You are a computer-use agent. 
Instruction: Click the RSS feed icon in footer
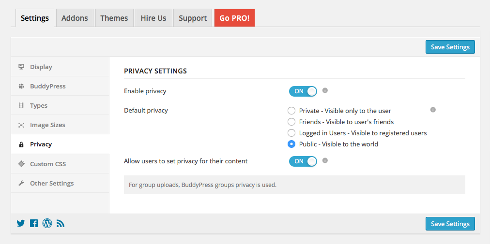(61, 223)
